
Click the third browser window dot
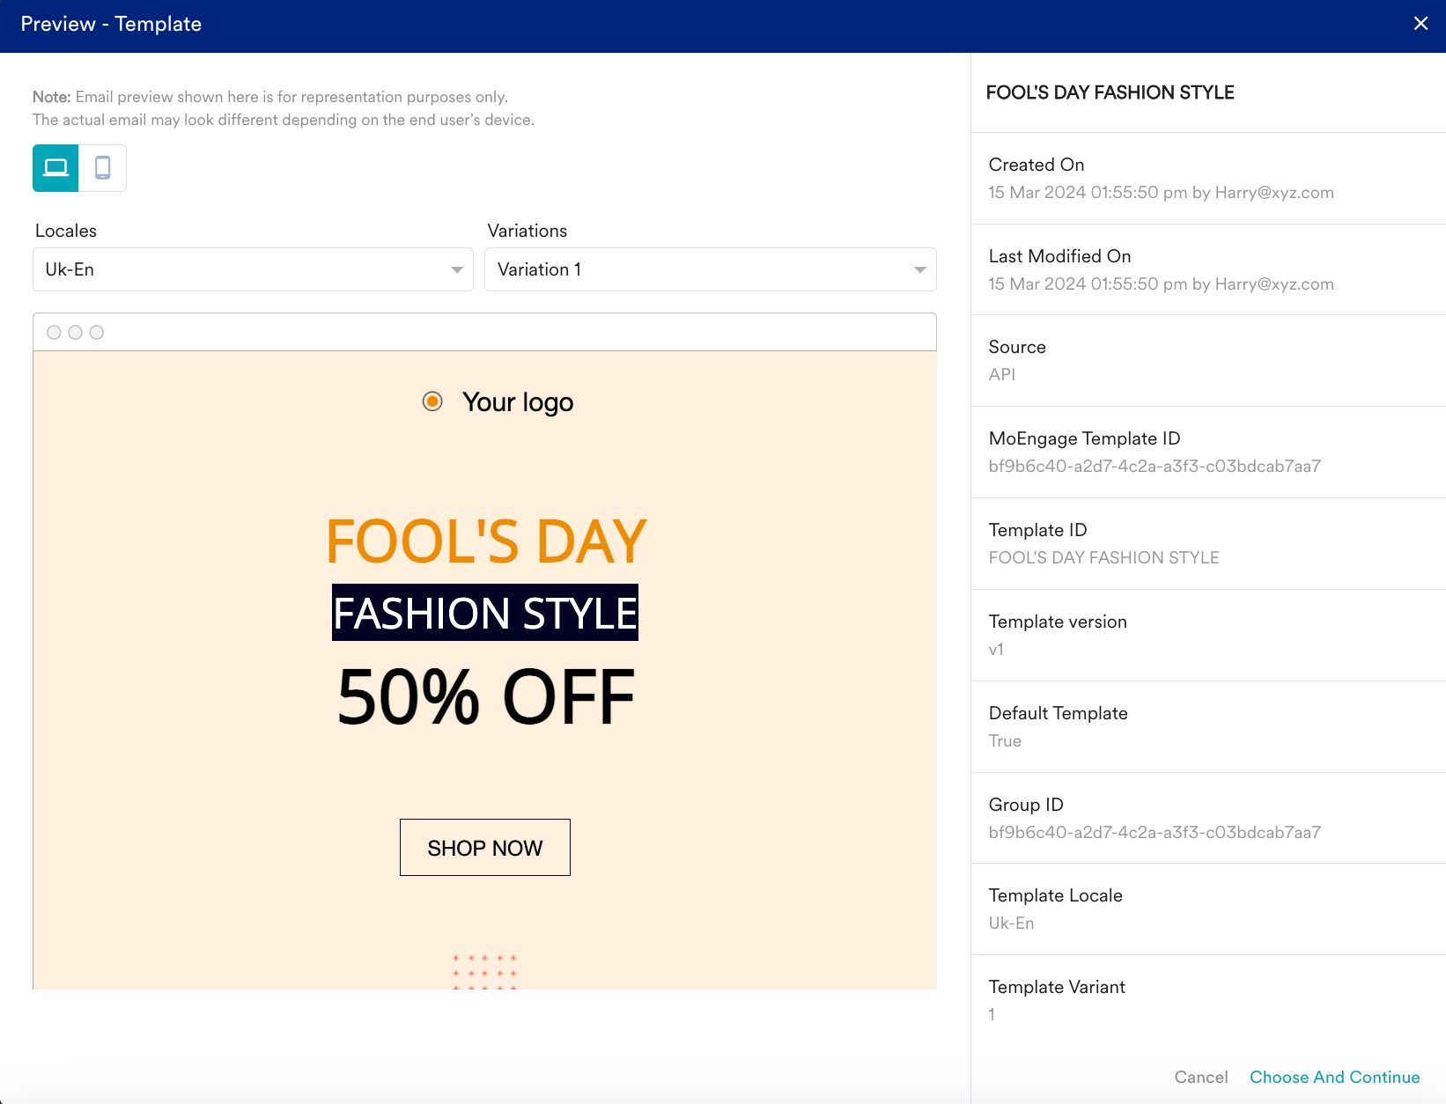pyautogui.click(x=97, y=332)
